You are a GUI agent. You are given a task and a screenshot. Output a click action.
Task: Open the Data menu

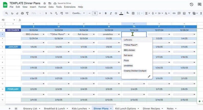point(51,7)
